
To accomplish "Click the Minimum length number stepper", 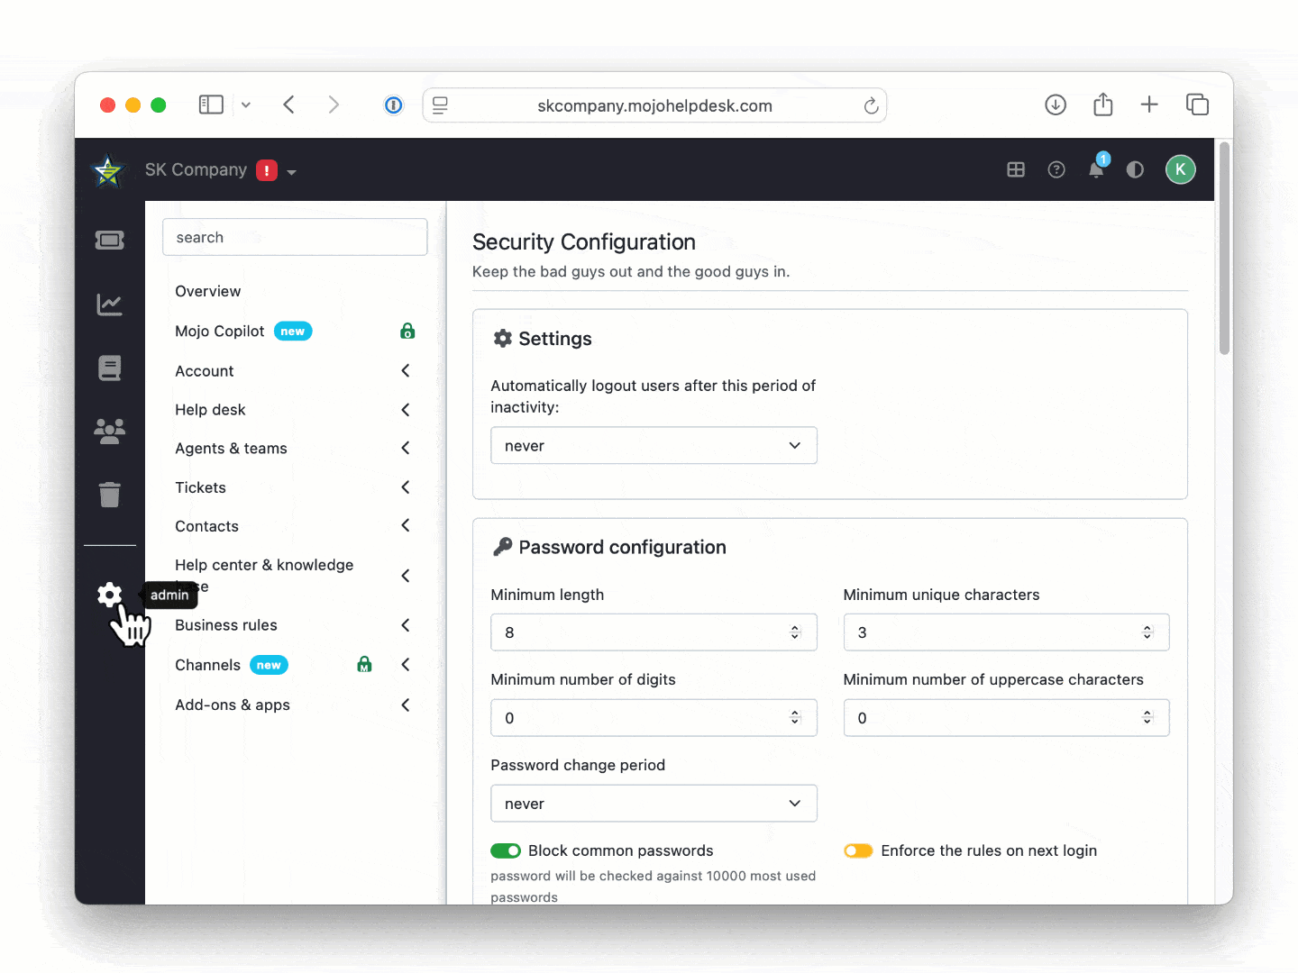I will [x=795, y=632].
